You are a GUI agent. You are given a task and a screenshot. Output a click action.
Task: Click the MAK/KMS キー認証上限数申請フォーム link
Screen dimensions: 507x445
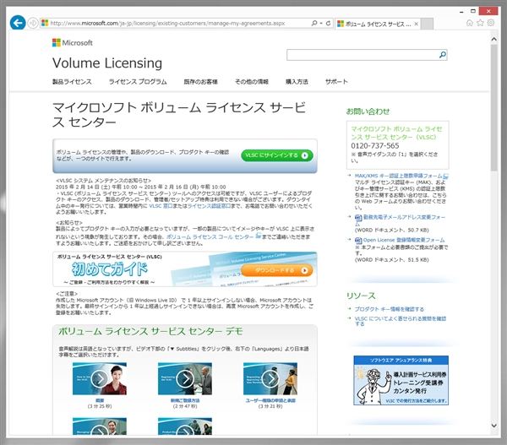click(398, 176)
